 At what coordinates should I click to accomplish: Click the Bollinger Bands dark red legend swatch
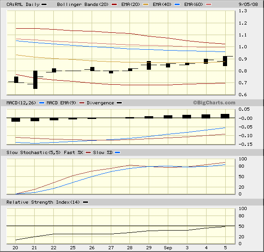pos(114,5)
